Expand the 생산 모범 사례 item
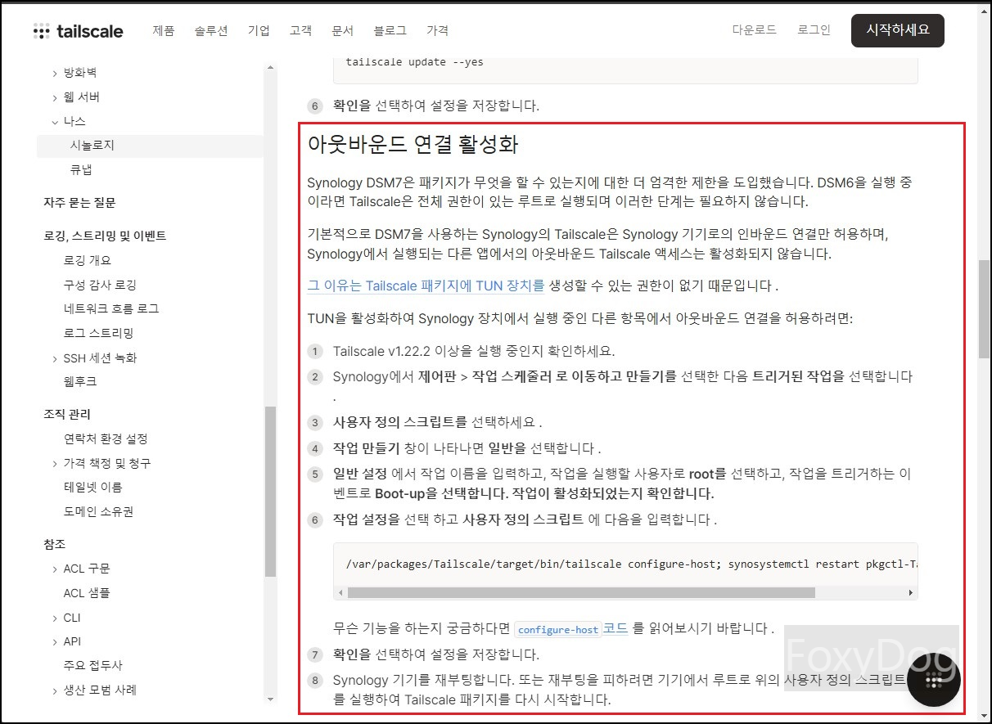Viewport: 992px width, 724px height. pyautogui.click(x=55, y=690)
